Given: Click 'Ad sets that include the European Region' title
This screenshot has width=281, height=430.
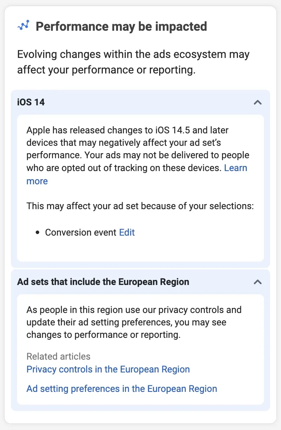Looking at the screenshot, I should tap(103, 282).
